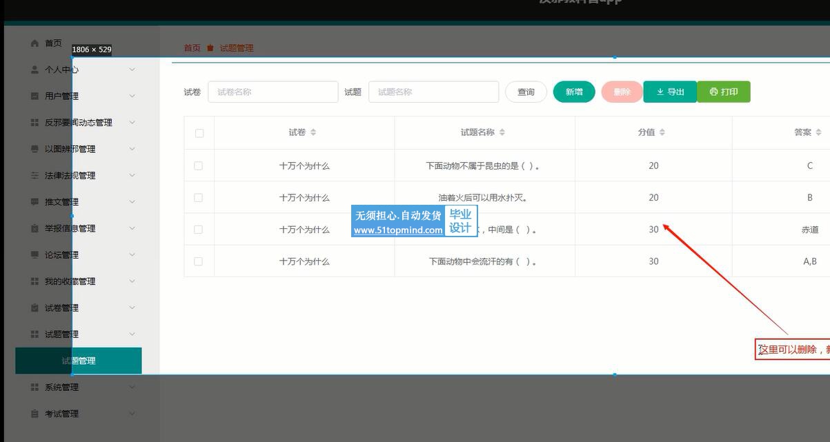The height and width of the screenshot is (442, 830).
Task: Check the row 下面动物不属于昆虫的是
Action: pyautogui.click(x=199, y=165)
